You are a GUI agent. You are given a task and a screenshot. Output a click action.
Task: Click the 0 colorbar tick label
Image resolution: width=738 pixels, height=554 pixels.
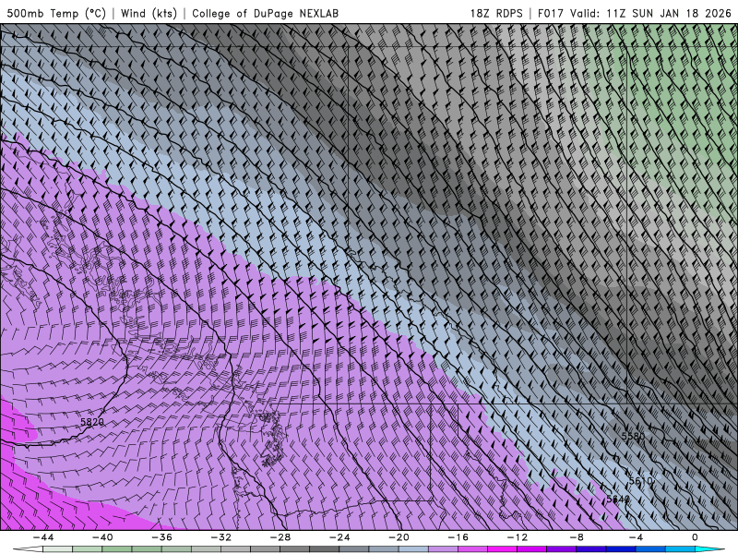tap(695, 537)
